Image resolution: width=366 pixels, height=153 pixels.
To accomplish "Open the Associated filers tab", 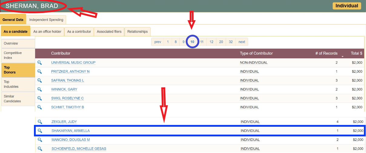I will click(109, 31).
